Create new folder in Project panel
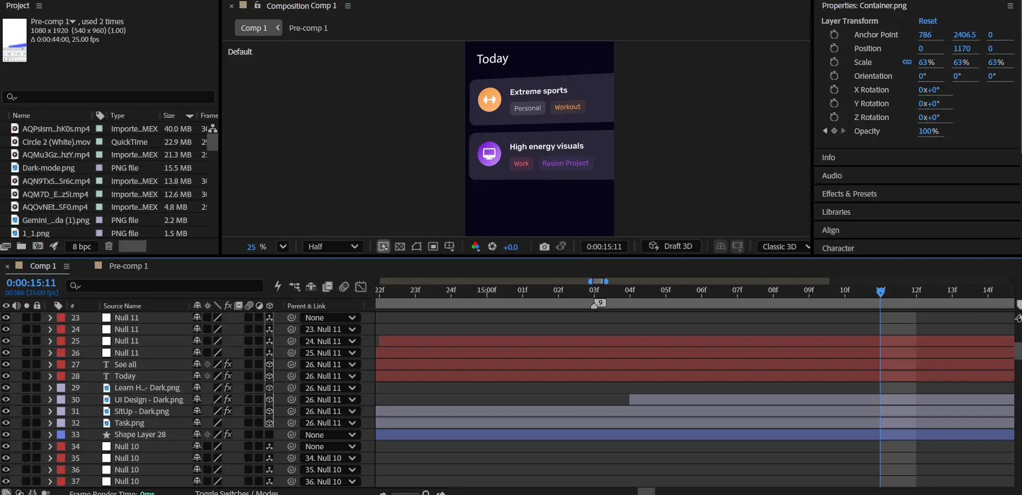The image size is (1022, 495). (x=21, y=246)
